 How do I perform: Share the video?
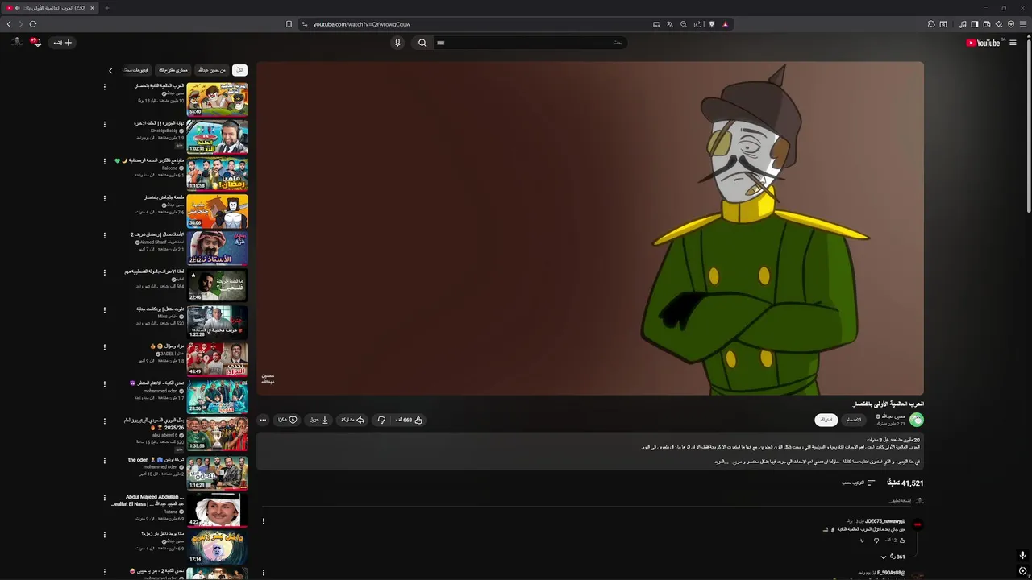coord(353,420)
